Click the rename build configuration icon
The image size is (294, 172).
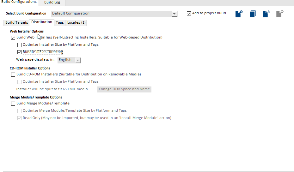(266, 14)
